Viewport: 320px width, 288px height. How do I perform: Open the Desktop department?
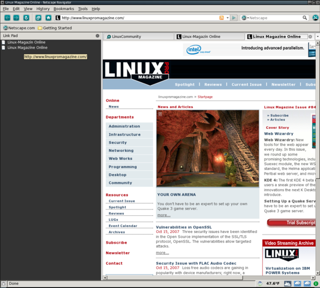[130, 175]
